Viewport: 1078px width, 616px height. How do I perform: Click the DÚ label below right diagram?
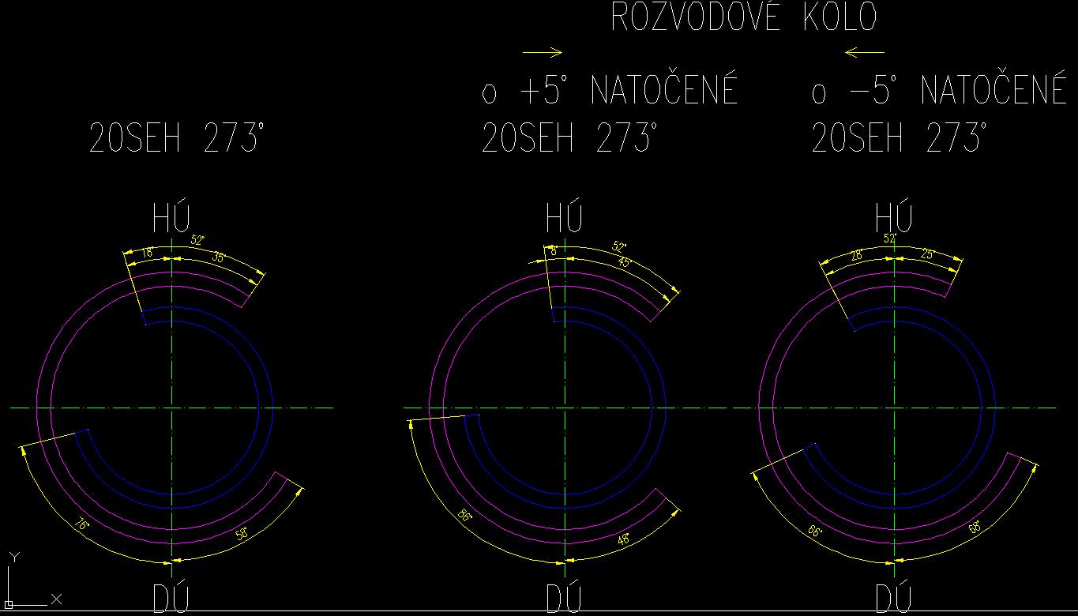coord(894,598)
